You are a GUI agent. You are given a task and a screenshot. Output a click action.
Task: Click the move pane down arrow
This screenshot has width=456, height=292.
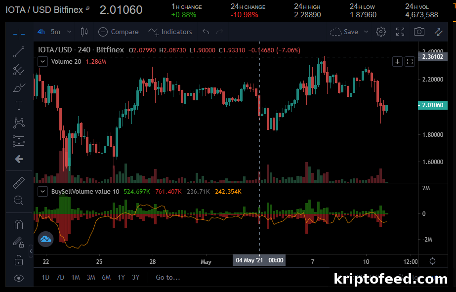click(397, 62)
